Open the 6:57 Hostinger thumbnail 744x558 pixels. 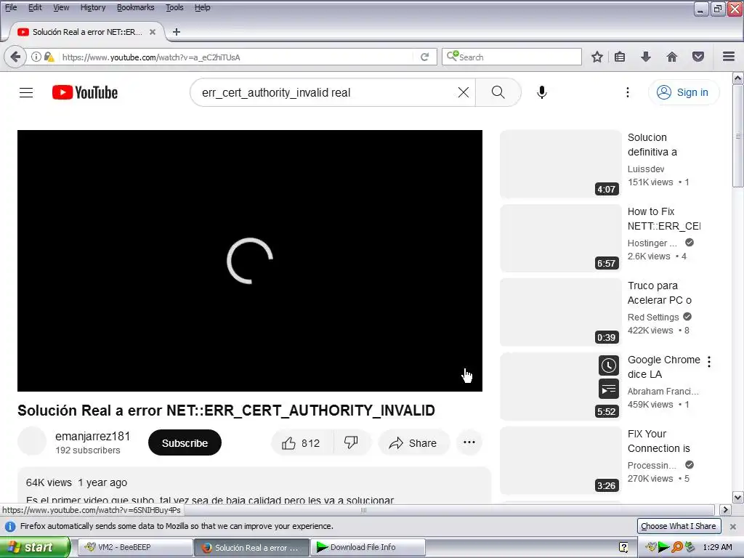click(560, 238)
